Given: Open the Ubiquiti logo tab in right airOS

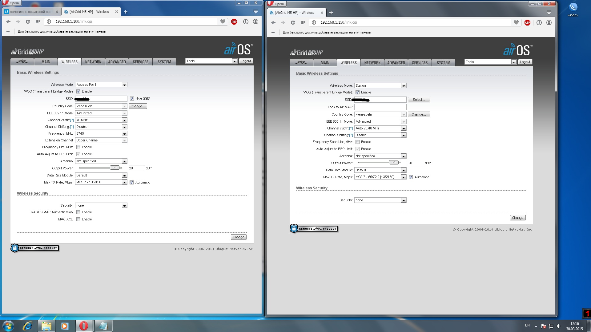Looking at the screenshot, I should [x=301, y=63].
